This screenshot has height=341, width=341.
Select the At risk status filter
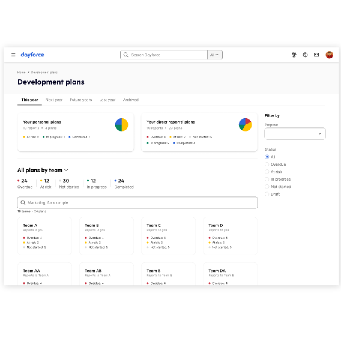tap(267, 172)
